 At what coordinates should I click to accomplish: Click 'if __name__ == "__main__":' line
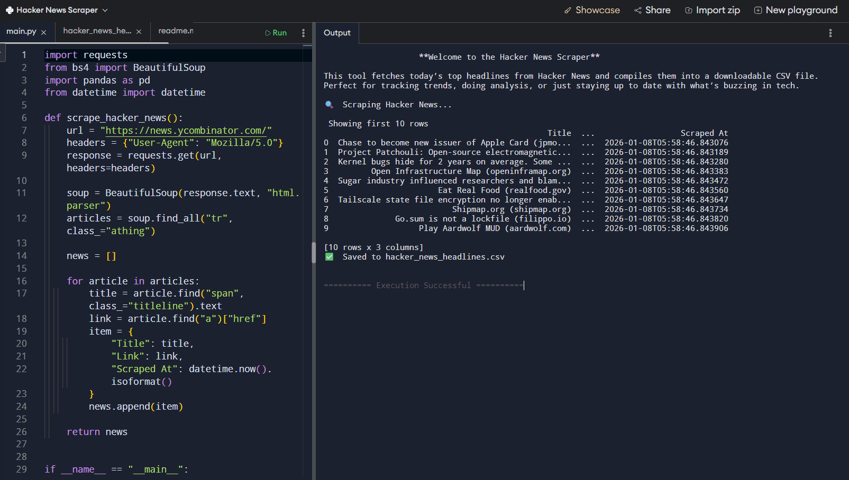click(116, 469)
